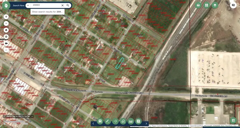Click parcel label 674182
Viewport: 240px width, 128px height.
[31, 22]
